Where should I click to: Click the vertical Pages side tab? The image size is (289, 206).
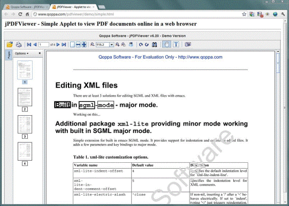[9, 55]
